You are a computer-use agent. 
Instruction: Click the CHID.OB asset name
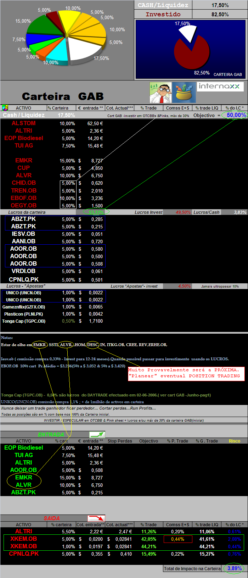[x=24, y=183]
